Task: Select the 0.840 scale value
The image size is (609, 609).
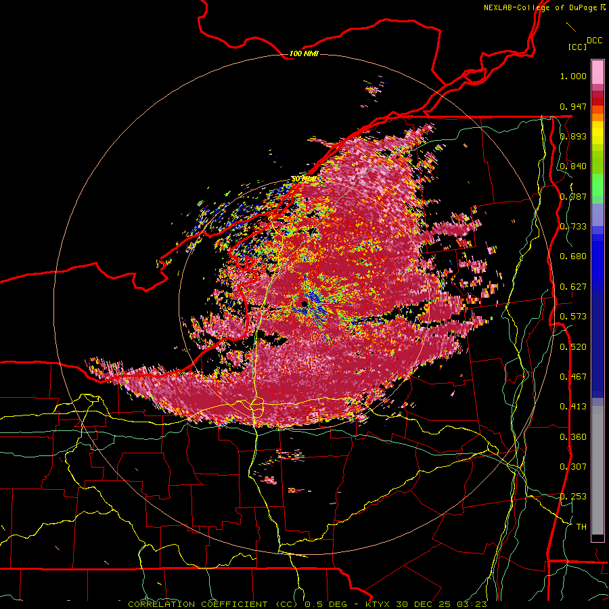Action: click(x=573, y=166)
